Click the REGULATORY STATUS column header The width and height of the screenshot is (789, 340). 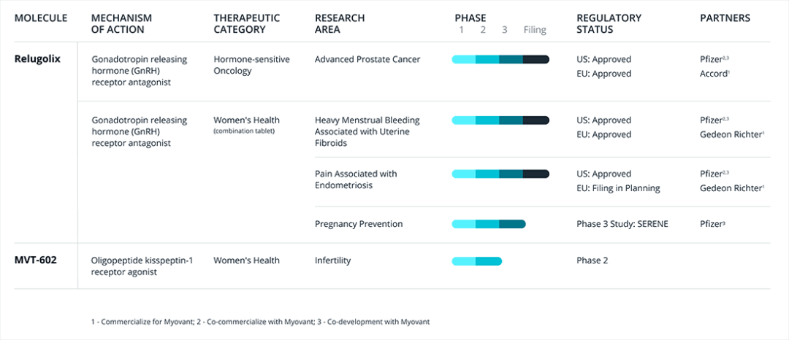tap(609, 23)
